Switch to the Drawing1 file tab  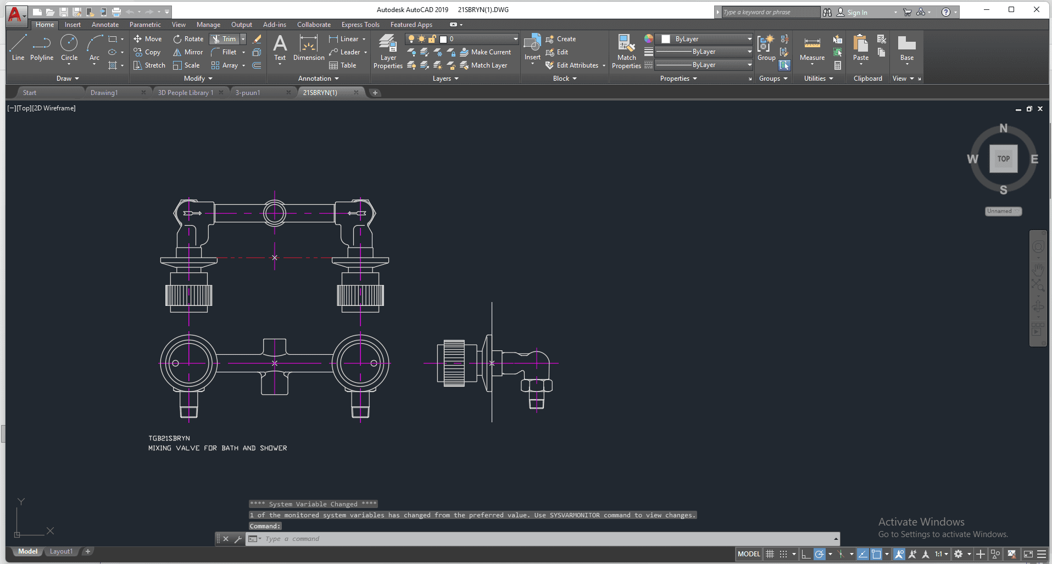(104, 93)
